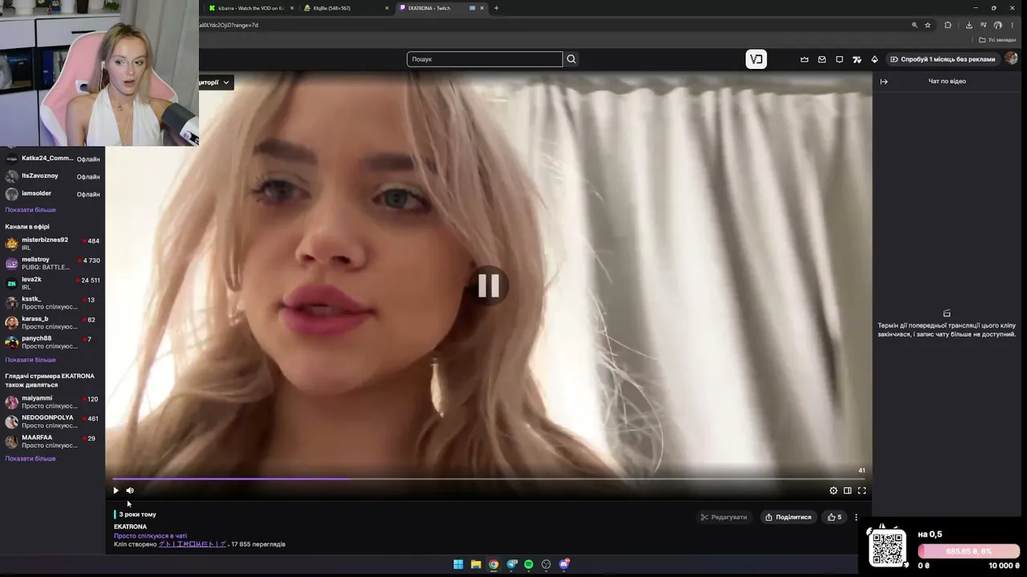Open the Prime loot crown icon

point(805,59)
